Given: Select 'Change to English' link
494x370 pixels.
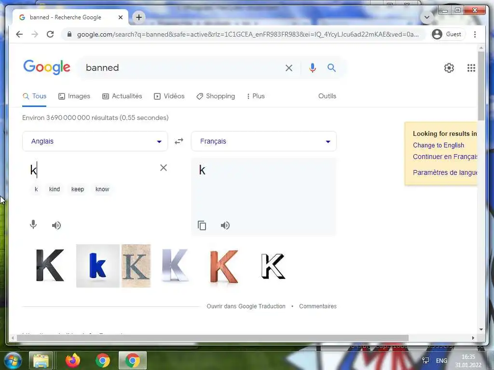Looking at the screenshot, I should click(x=438, y=145).
